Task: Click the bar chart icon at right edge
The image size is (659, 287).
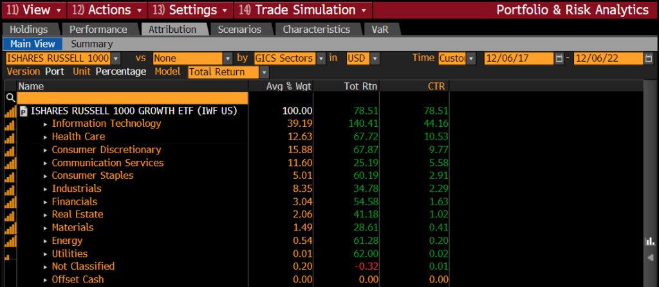Action: click(650, 241)
